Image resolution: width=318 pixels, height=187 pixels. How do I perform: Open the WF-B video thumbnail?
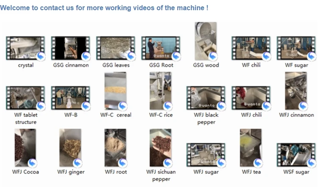click(x=70, y=98)
